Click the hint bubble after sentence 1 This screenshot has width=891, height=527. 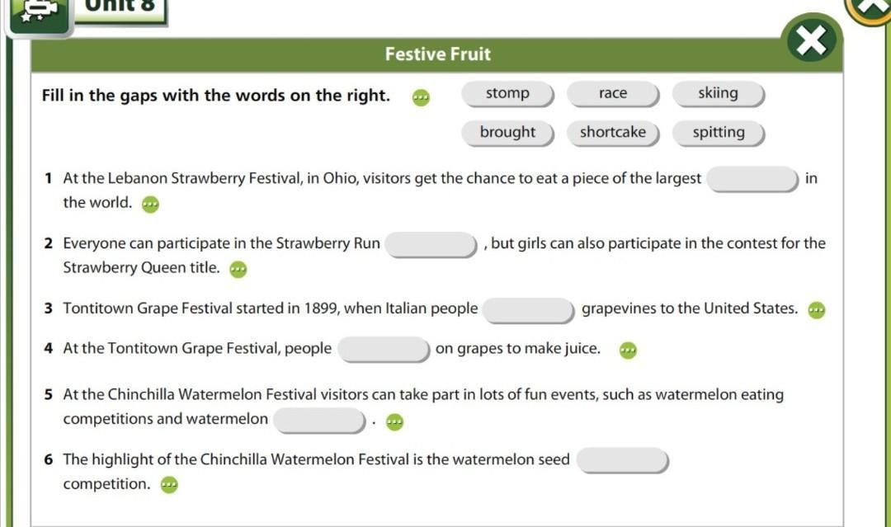pos(149,204)
